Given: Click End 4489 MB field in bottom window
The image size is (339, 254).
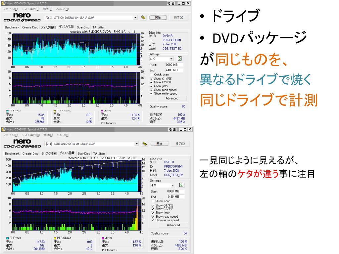Looking at the screenshot, I should coord(175,197).
